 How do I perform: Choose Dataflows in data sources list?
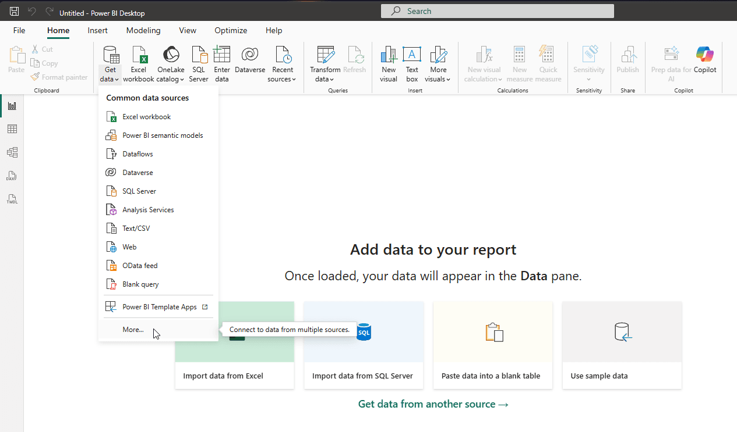158,154
